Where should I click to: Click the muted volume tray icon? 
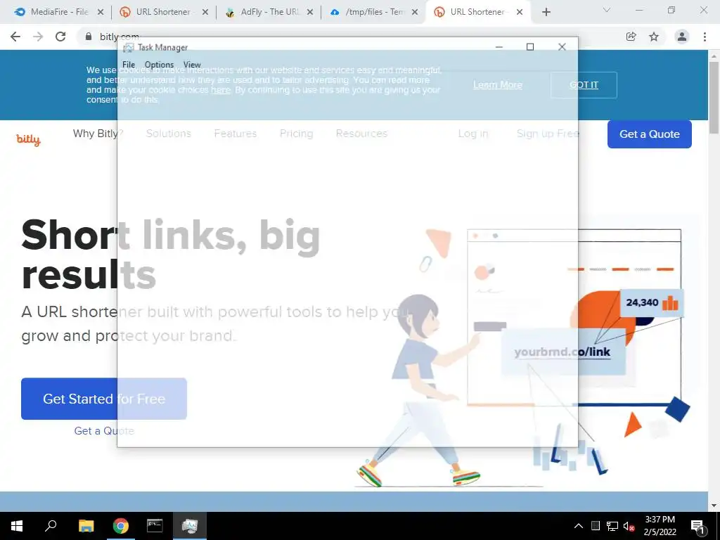pos(628,526)
